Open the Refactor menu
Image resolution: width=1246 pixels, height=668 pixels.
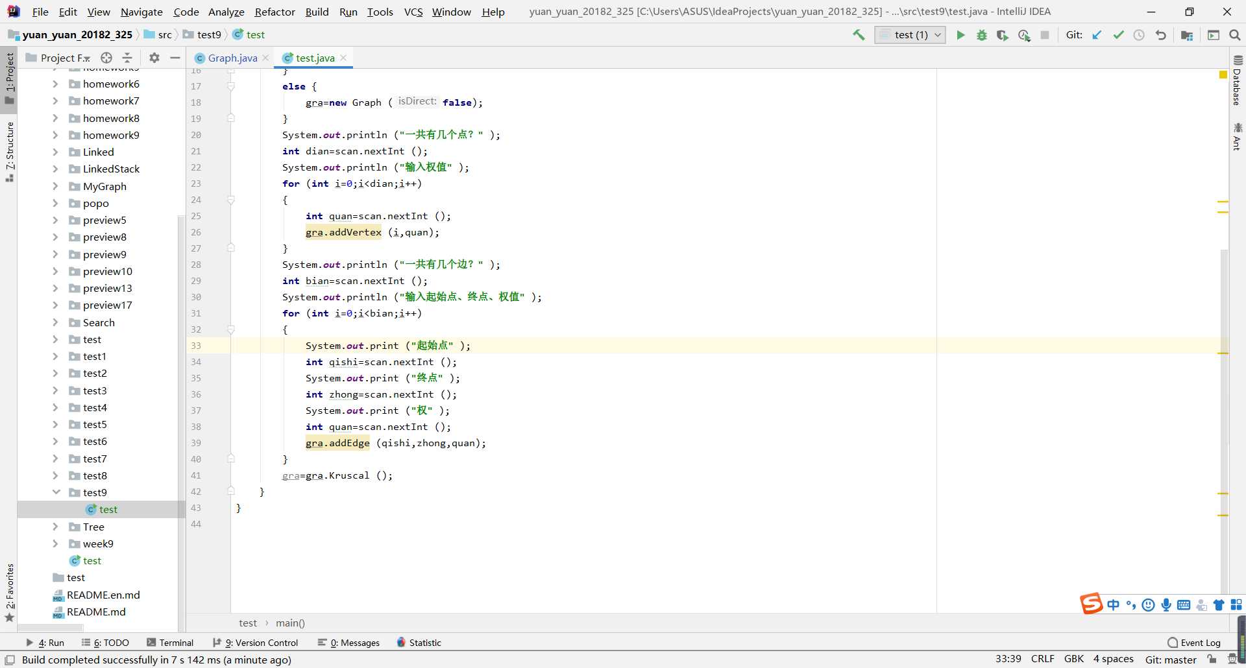275,12
